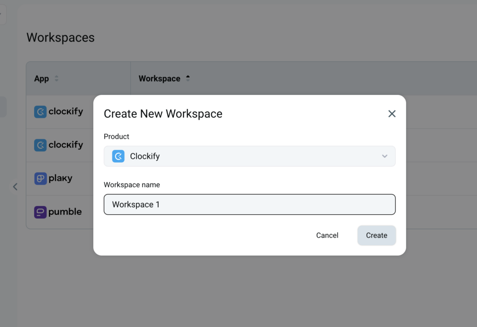Click the "Product" field label
The width and height of the screenshot is (477, 327).
click(x=116, y=136)
